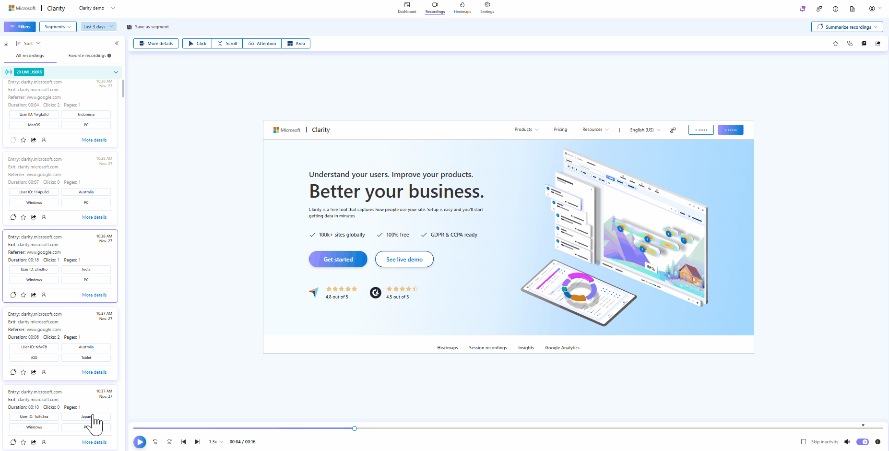The height and width of the screenshot is (451, 889).
Task: Collapse the recordings list panel
Action: pyautogui.click(x=117, y=43)
